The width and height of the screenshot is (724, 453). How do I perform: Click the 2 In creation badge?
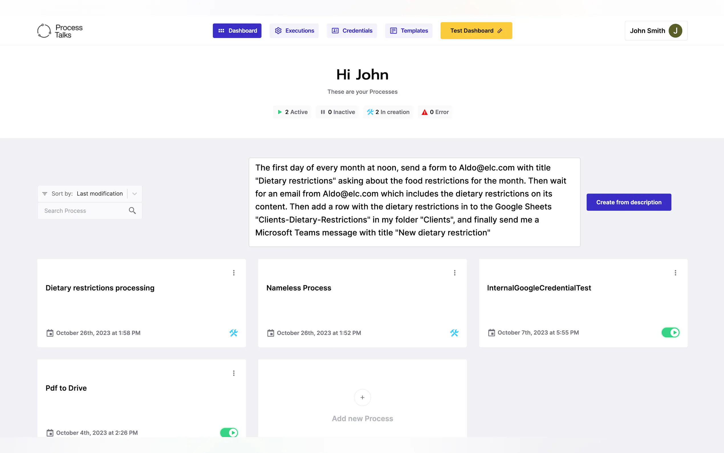[x=388, y=112]
